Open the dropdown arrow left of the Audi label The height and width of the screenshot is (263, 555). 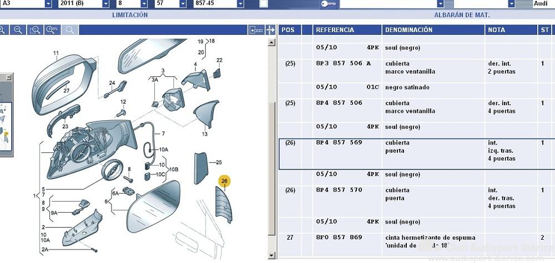pyautogui.click(x=512, y=4)
